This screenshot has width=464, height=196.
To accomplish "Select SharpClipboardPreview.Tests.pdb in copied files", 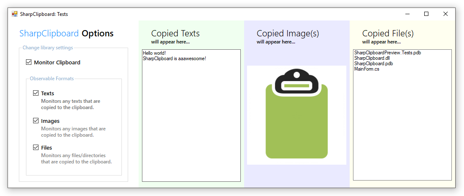I will click(387, 53).
